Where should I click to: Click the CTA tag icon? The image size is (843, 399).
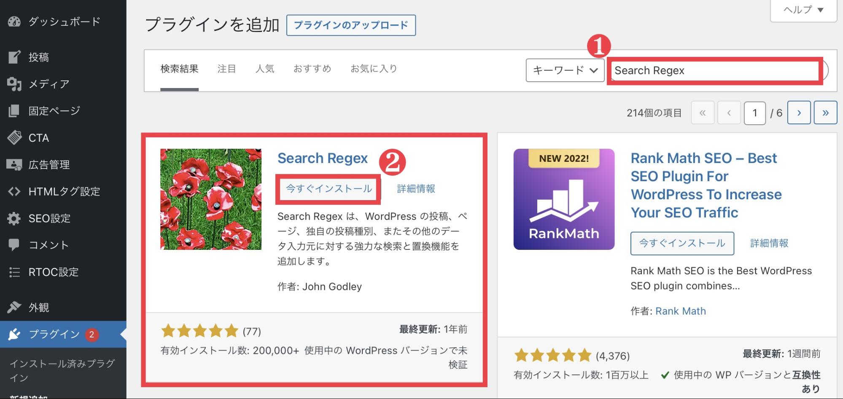pyautogui.click(x=14, y=138)
